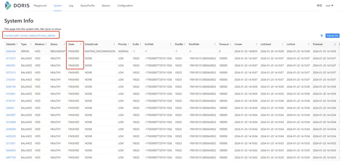Click the NORMAL priority cell
Screen dimensions: 344x161
click(x=123, y=51)
